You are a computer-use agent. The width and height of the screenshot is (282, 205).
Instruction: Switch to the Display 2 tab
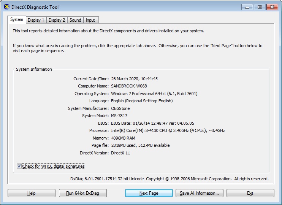pos(57,20)
